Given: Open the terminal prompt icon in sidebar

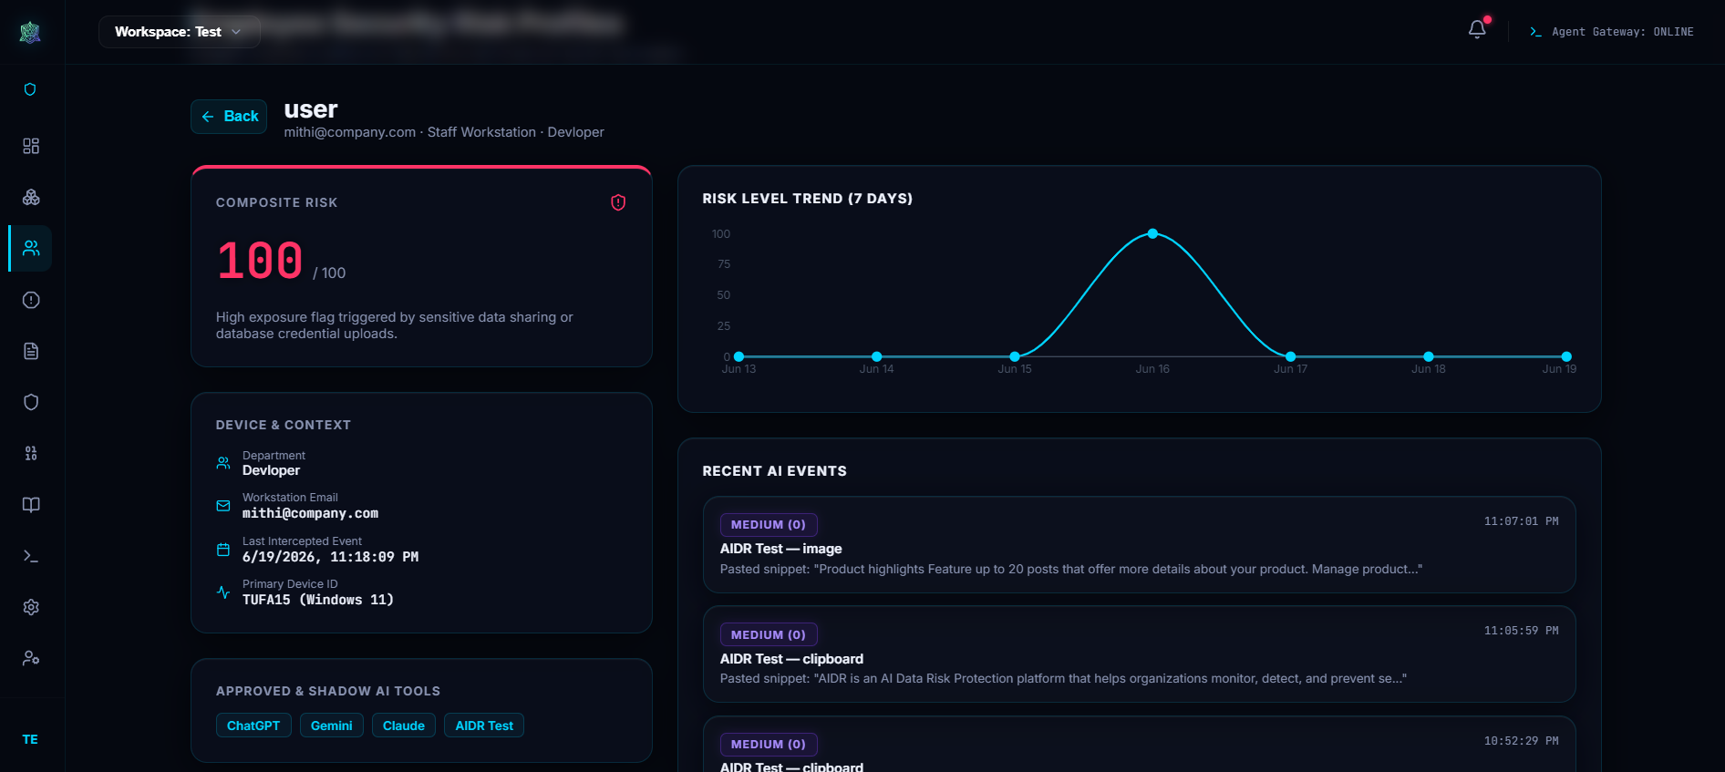Looking at the screenshot, I should point(31,556).
